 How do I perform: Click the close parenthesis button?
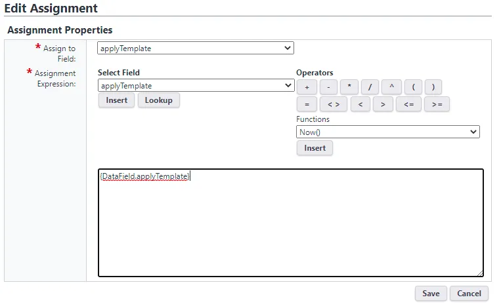[x=433, y=87]
